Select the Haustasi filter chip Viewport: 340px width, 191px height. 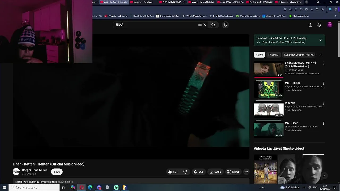coord(273,55)
